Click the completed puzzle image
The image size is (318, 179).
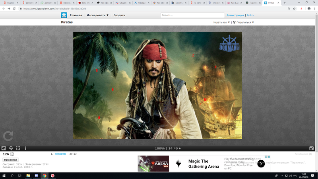point(157,85)
